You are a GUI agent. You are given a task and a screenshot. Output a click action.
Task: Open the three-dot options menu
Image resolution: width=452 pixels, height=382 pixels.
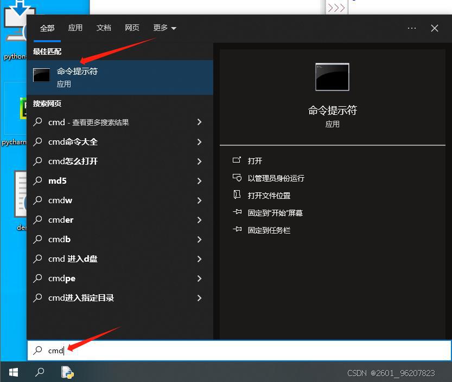click(x=412, y=28)
